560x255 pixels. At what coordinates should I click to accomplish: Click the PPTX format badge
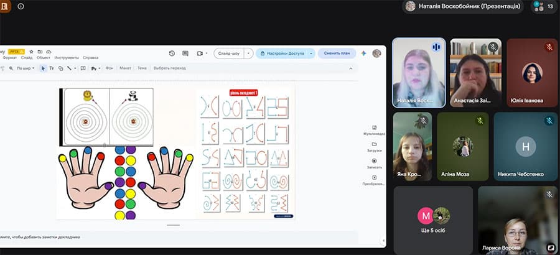click(x=16, y=52)
